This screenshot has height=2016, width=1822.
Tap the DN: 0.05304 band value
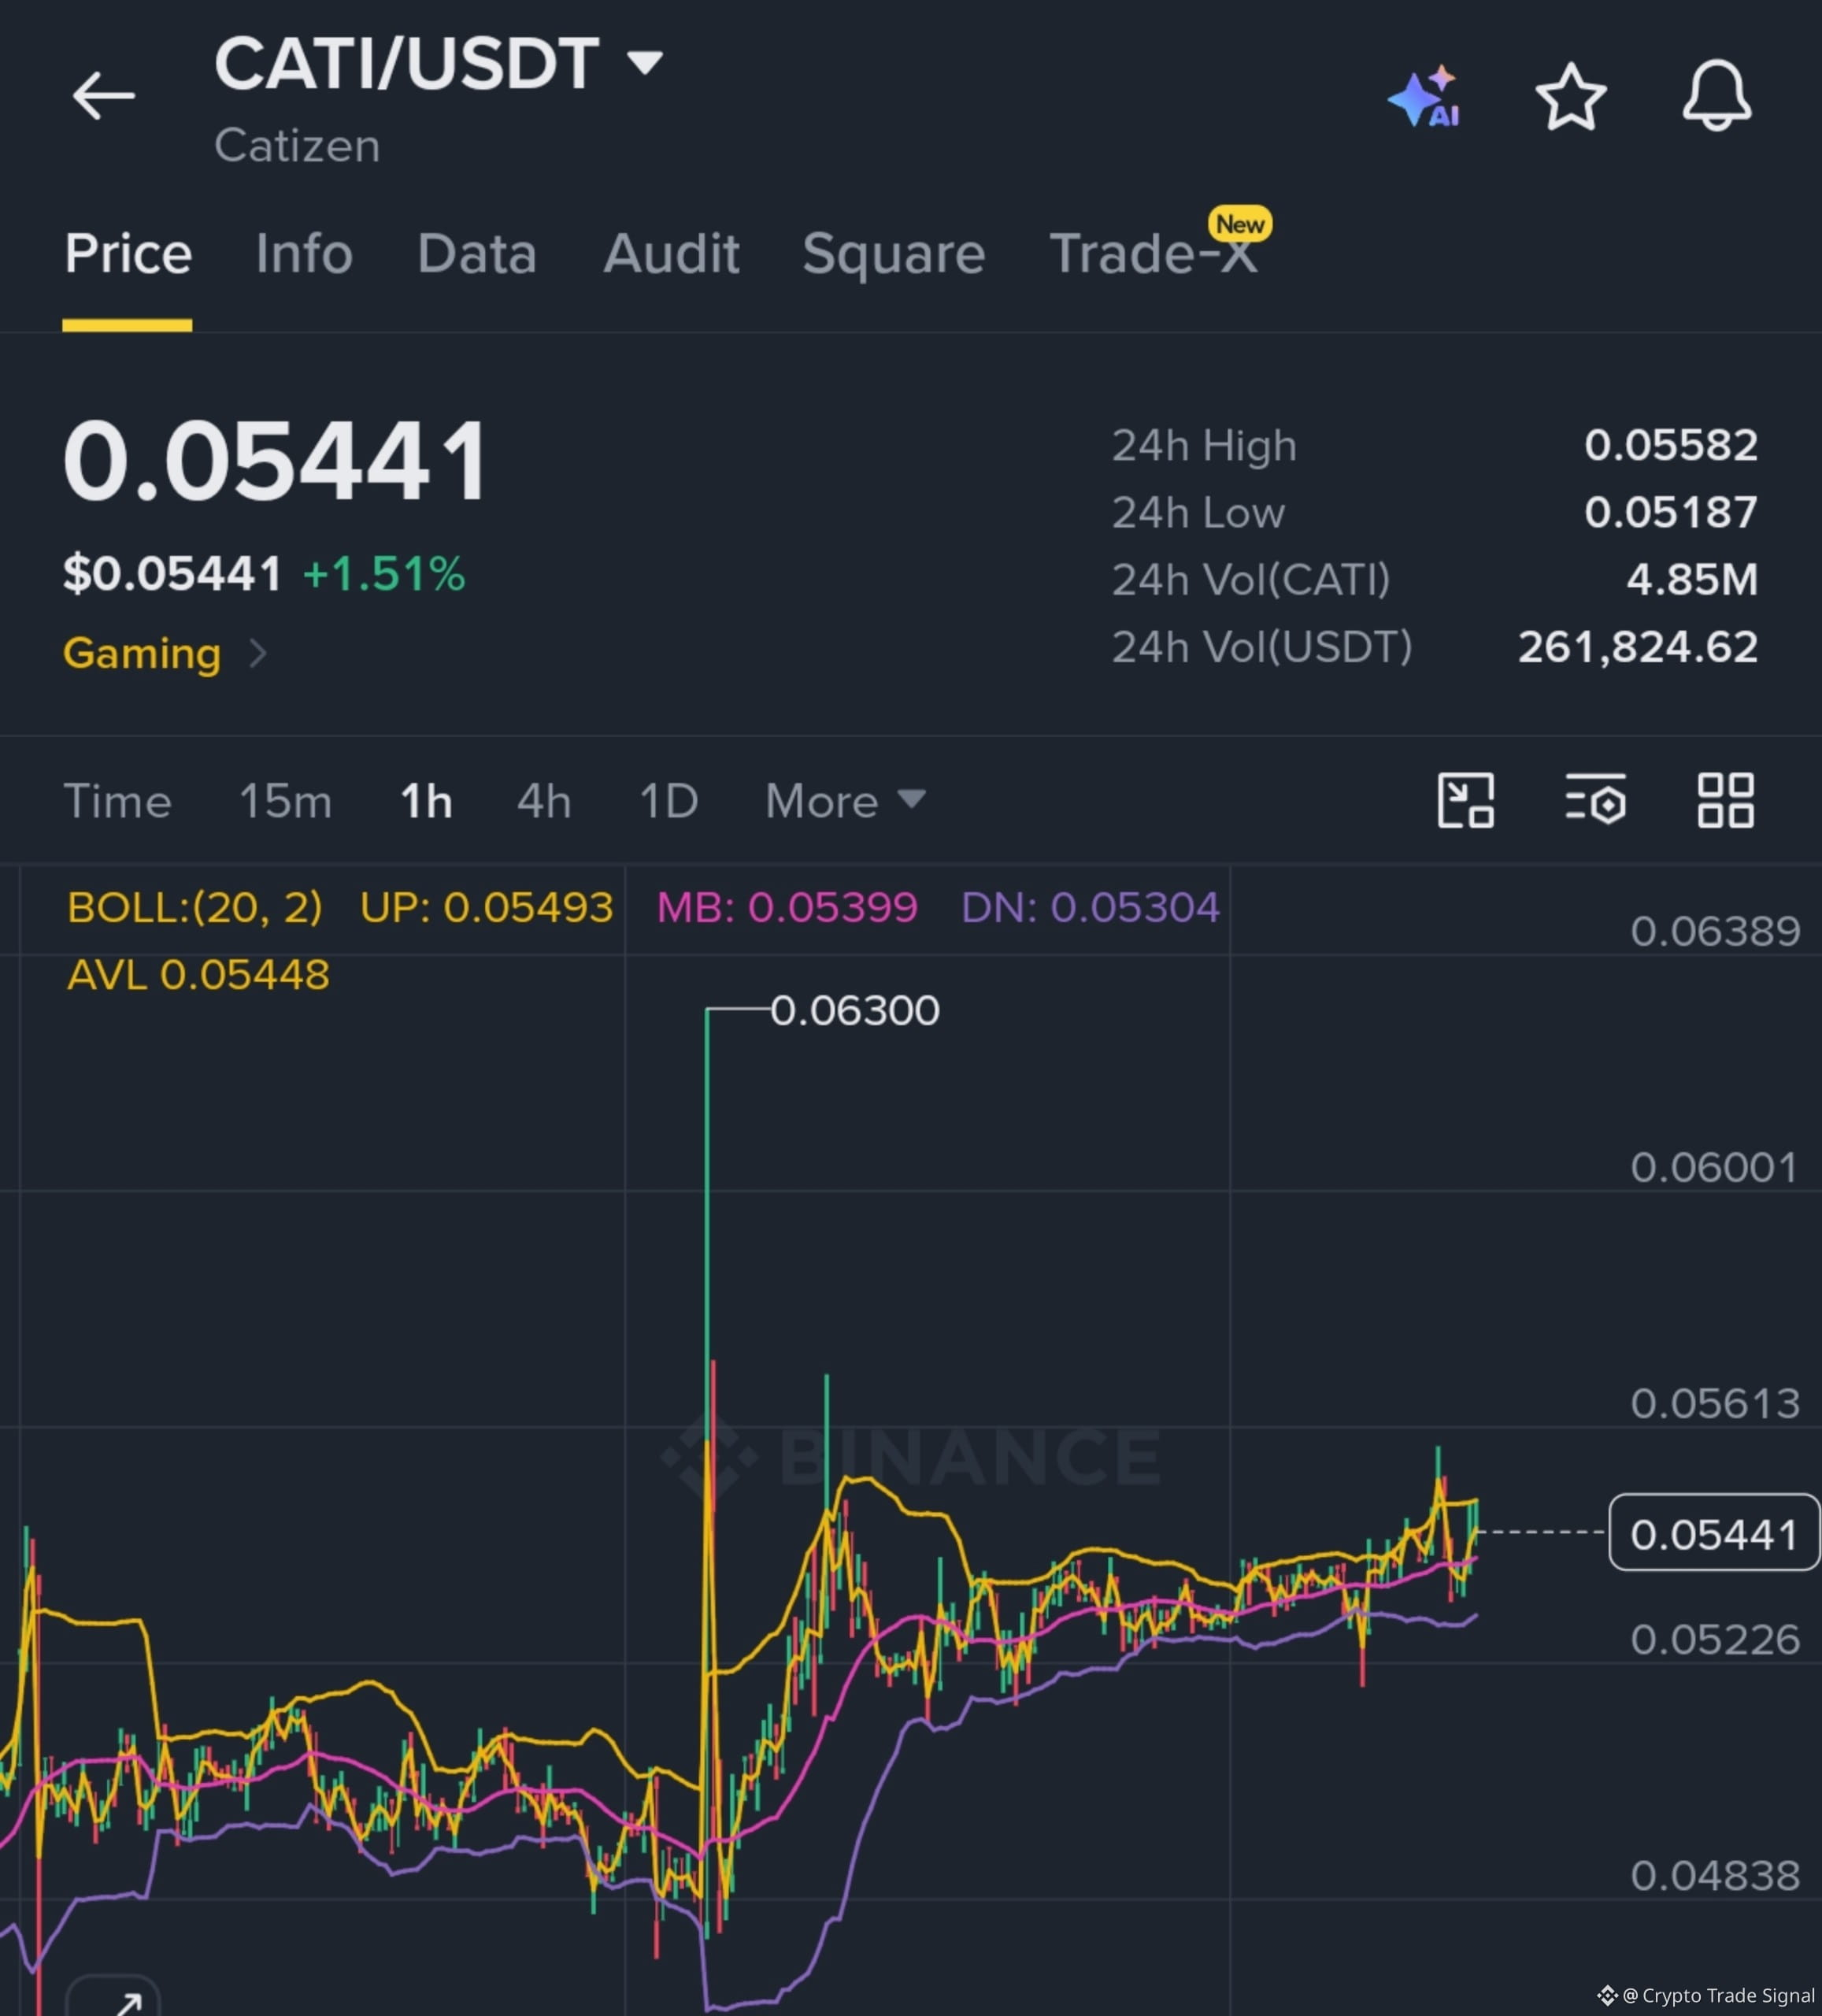(x=1090, y=907)
